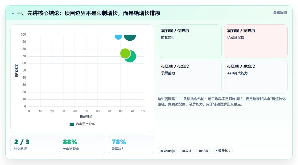The width and height of the screenshot is (298, 165).
Task: Click the 录屏能力 text in the quadrant card
Action: pyautogui.click(x=168, y=73)
